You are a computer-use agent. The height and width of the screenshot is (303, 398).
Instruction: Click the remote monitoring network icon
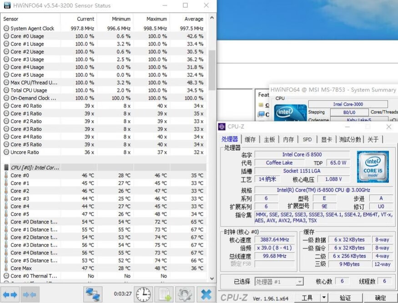(93, 294)
